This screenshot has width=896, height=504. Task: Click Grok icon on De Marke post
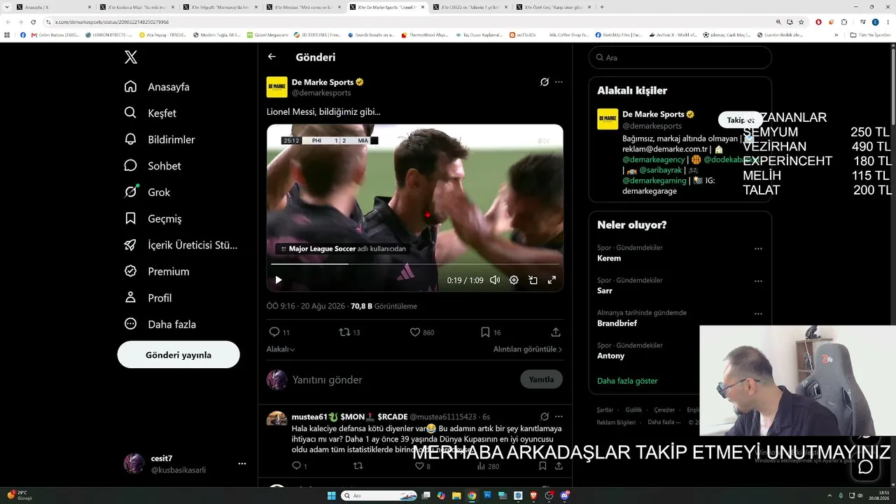point(545,82)
